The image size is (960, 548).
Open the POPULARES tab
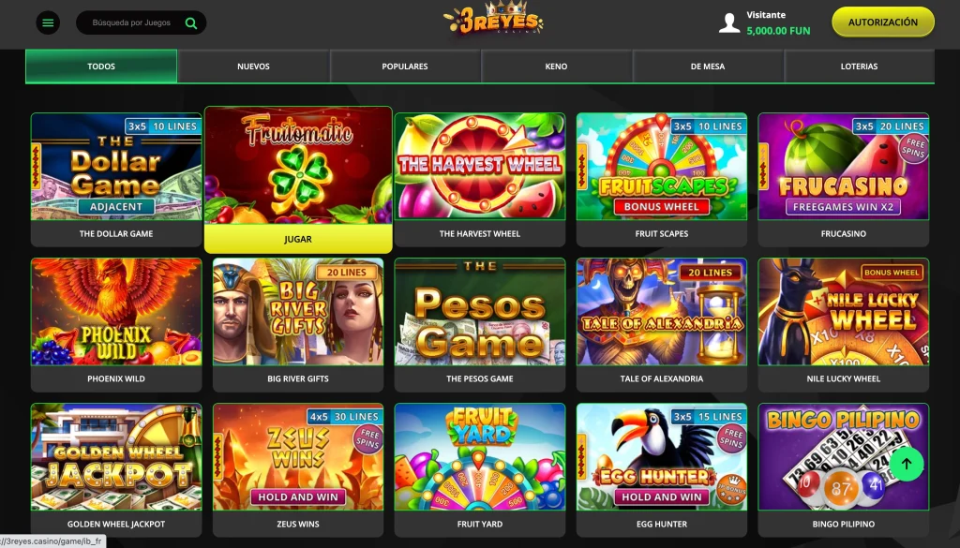pyautogui.click(x=405, y=67)
